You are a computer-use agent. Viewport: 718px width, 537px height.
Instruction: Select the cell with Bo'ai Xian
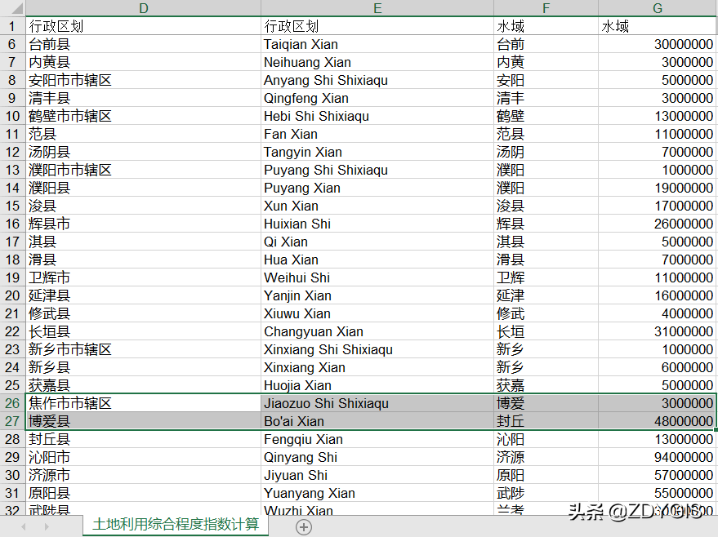click(377, 421)
